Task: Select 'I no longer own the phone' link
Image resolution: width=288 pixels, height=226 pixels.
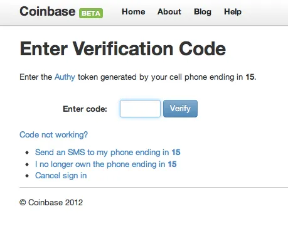Action: [x=106, y=164]
